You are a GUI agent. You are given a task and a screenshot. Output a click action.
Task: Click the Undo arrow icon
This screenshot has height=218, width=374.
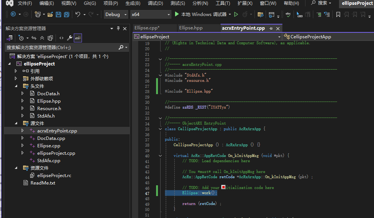(x=77, y=15)
